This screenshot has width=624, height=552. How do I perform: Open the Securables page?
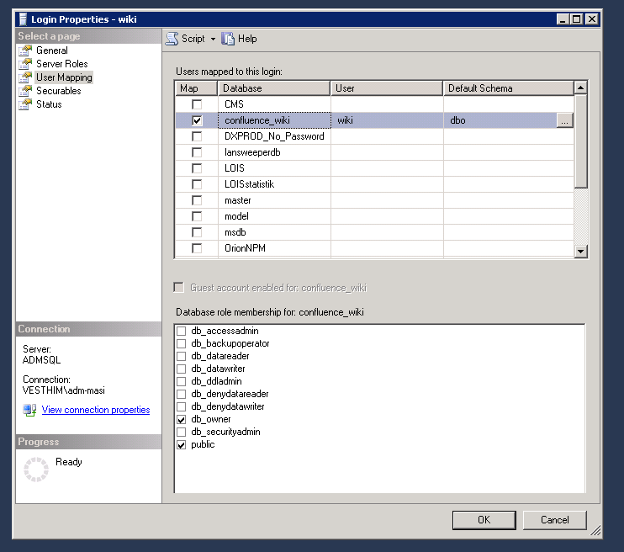pos(59,91)
